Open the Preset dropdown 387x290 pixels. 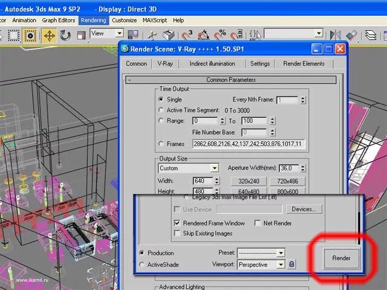tap(281, 253)
